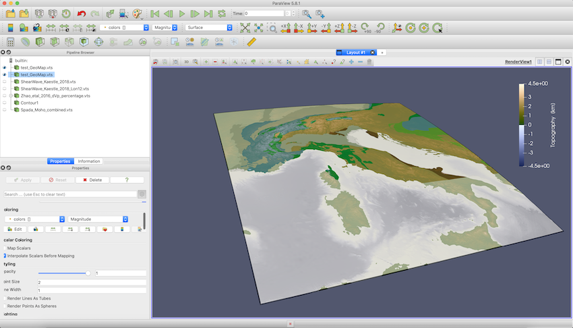Screen dimensions: 573x328
Task: Click the Delete button
Action: [x=92, y=180]
